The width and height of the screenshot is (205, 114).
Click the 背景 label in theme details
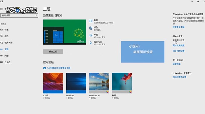(96, 20)
